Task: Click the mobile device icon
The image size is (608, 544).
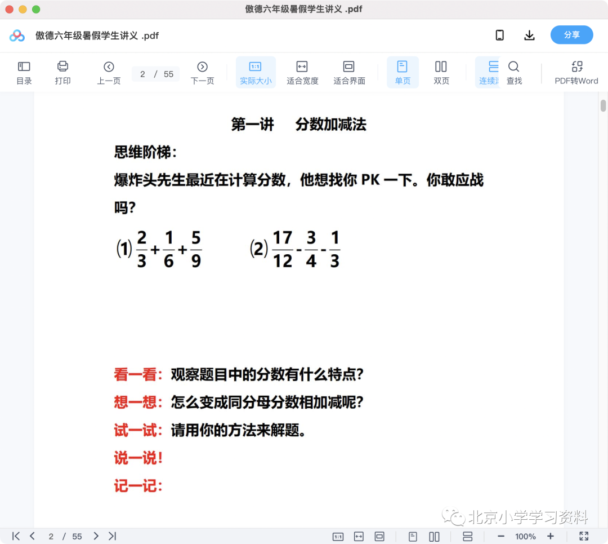Action: [x=500, y=36]
